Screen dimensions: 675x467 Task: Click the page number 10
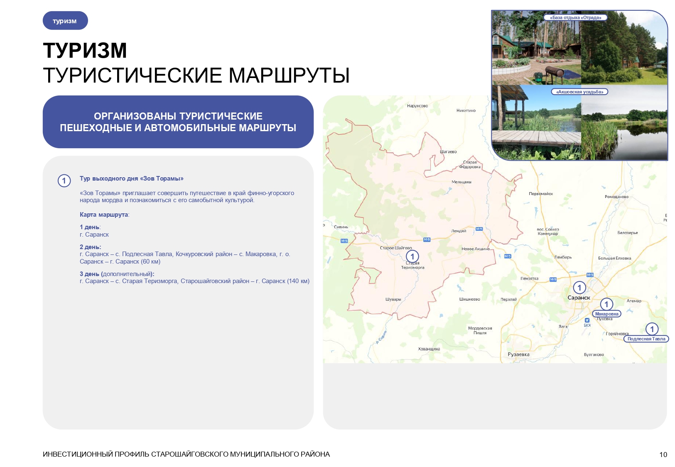(663, 455)
